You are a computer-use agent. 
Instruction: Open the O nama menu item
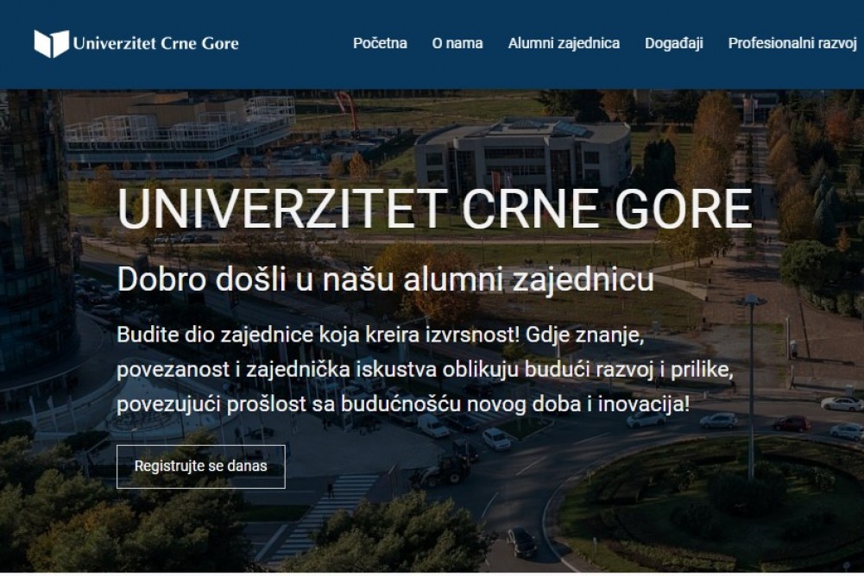coord(457,43)
